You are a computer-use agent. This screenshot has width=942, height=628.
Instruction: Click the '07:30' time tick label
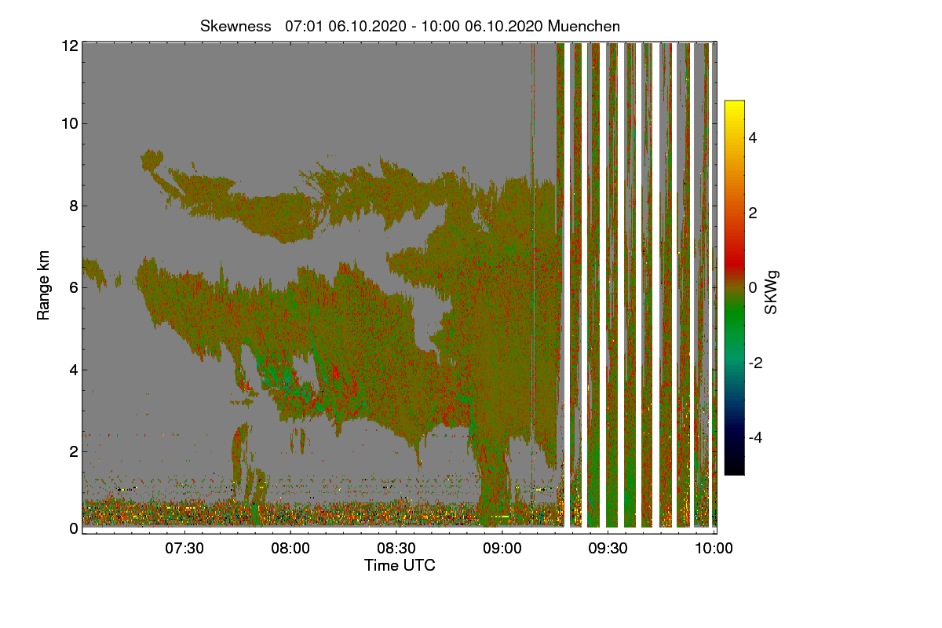click(184, 548)
